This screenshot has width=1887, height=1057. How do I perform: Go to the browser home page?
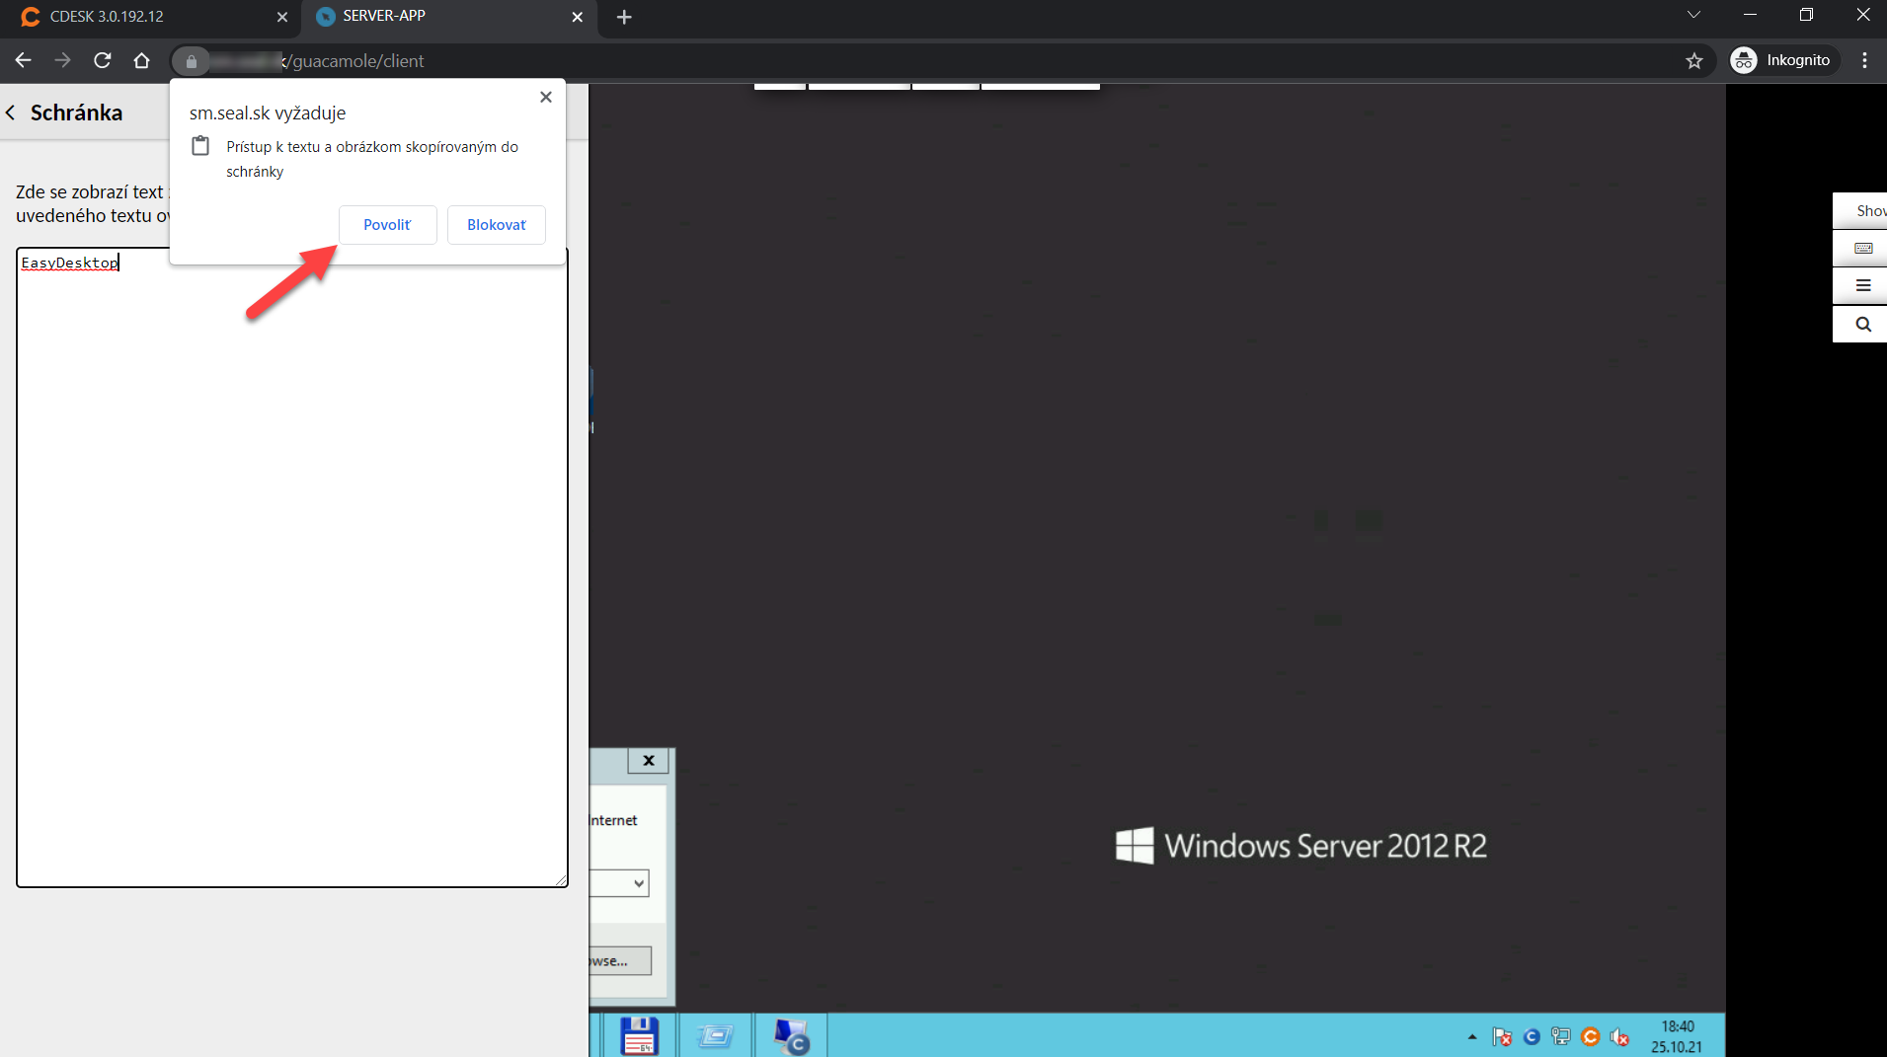tap(141, 60)
